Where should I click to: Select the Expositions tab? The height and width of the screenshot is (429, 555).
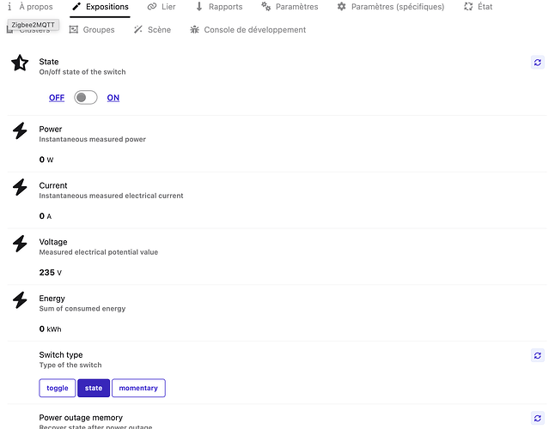(101, 7)
